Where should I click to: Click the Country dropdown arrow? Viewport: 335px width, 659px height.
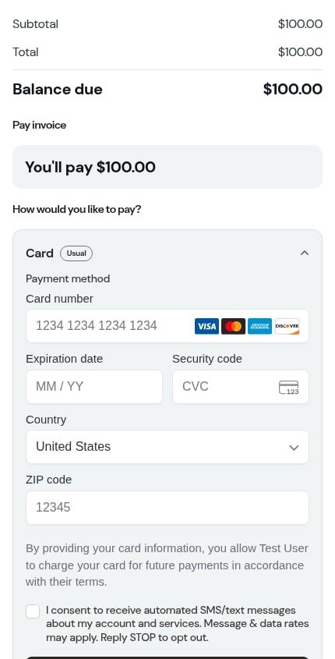(294, 448)
